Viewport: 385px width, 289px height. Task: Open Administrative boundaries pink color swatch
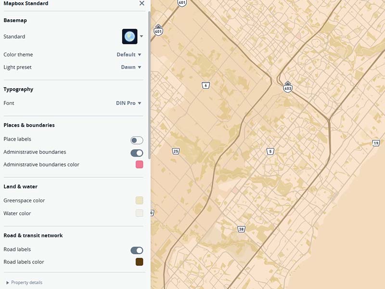[x=140, y=164]
